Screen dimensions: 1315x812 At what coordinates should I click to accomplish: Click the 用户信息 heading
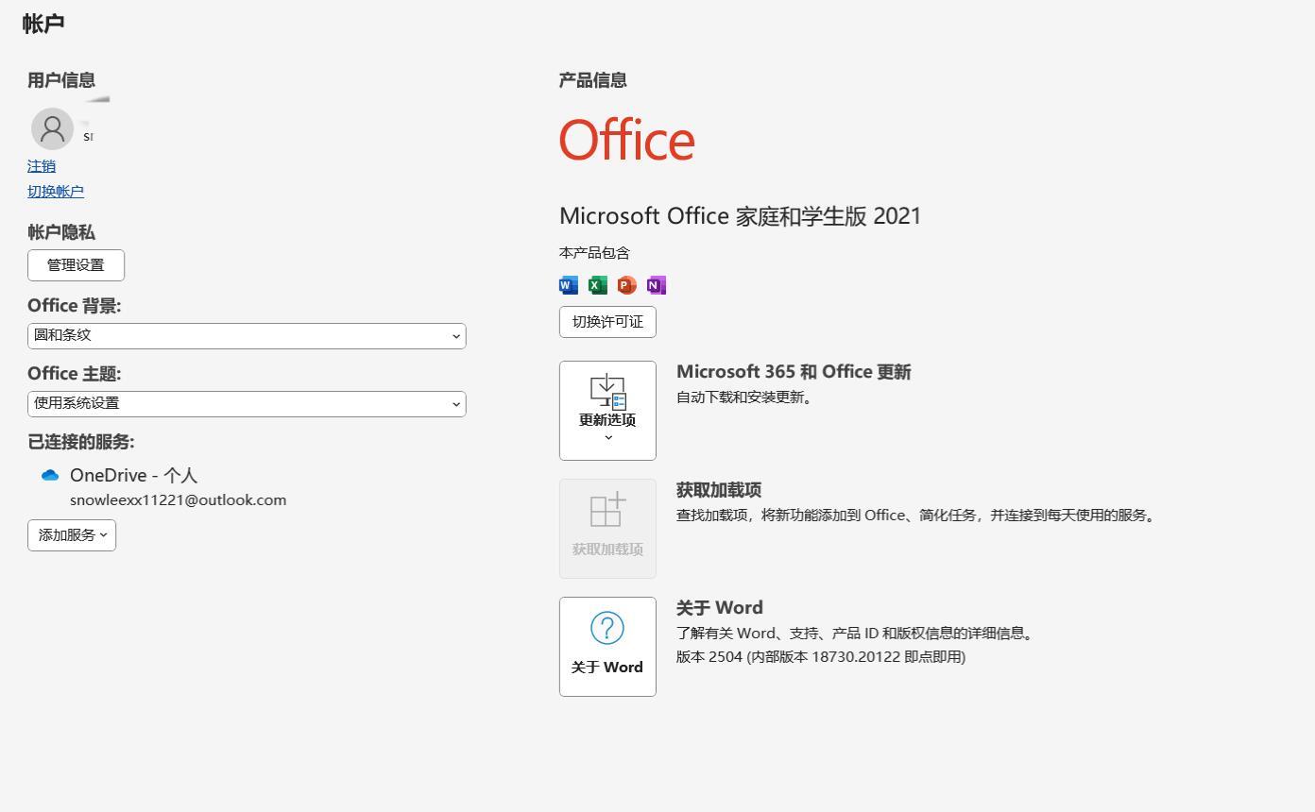coord(61,80)
